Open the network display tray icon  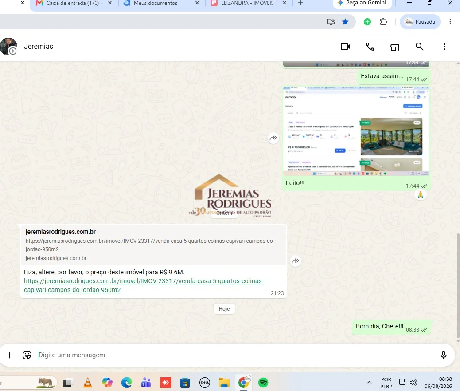point(402,382)
